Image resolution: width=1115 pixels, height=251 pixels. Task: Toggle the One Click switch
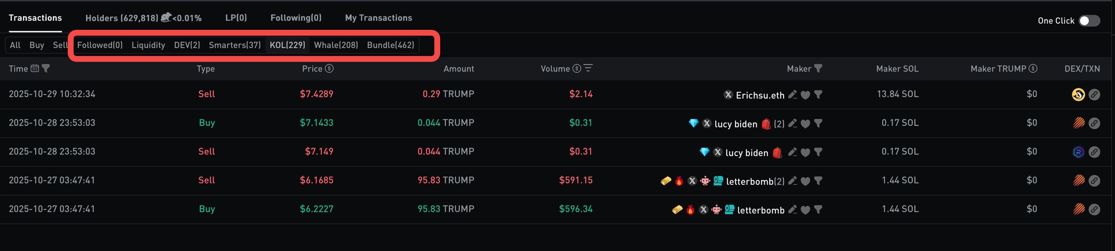coord(1089,21)
